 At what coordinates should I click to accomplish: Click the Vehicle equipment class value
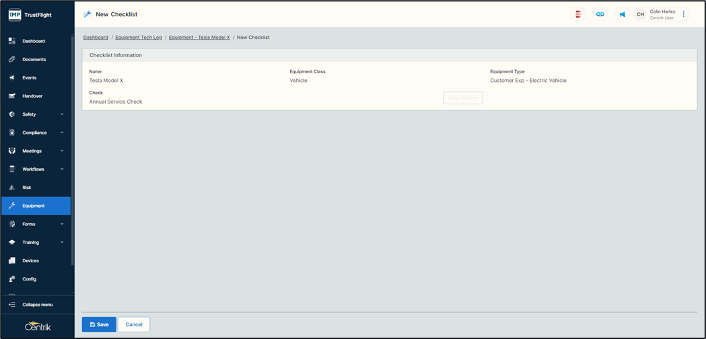click(x=299, y=81)
